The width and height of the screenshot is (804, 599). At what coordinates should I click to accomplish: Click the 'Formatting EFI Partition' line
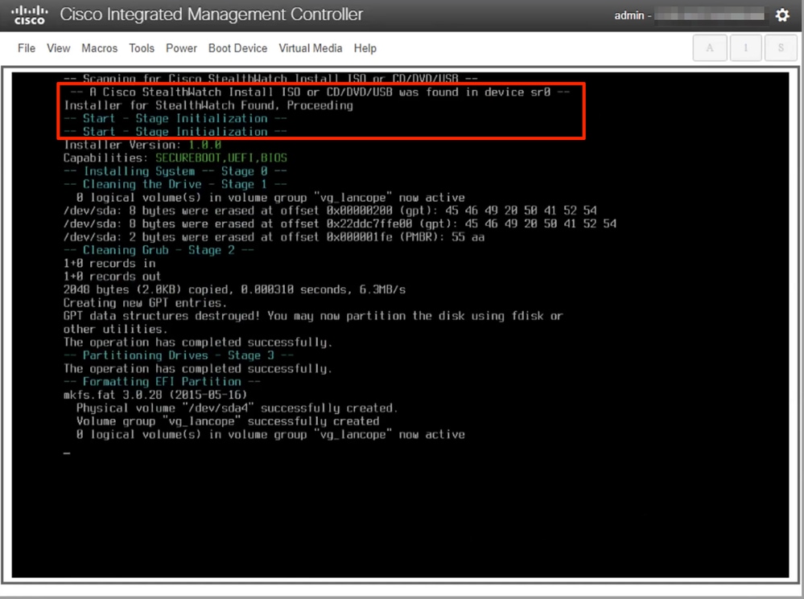click(x=162, y=382)
